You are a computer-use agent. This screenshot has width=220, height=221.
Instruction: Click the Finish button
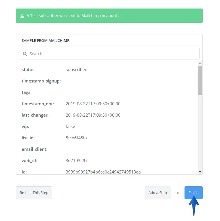click(193, 193)
